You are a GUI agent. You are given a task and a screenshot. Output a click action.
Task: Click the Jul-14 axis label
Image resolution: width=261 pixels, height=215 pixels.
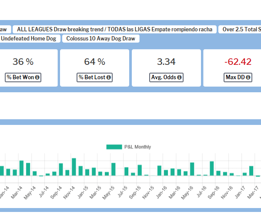coord(44,191)
